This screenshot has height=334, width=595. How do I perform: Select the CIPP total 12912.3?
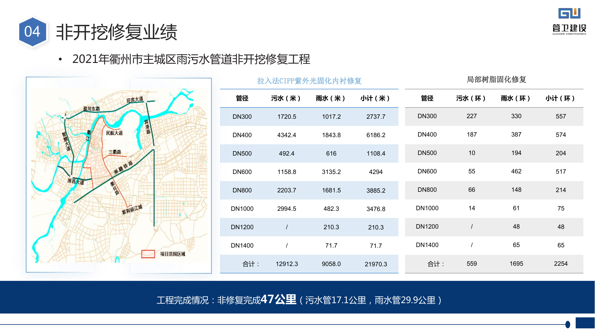pyautogui.click(x=287, y=264)
